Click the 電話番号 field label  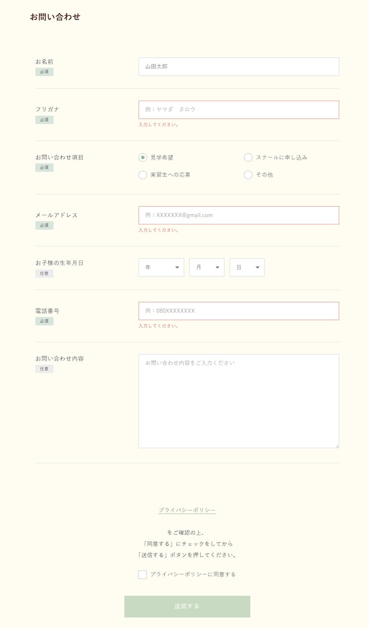(x=48, y=311)
